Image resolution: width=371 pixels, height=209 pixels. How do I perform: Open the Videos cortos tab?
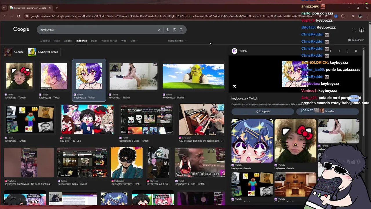pos(109,41)
